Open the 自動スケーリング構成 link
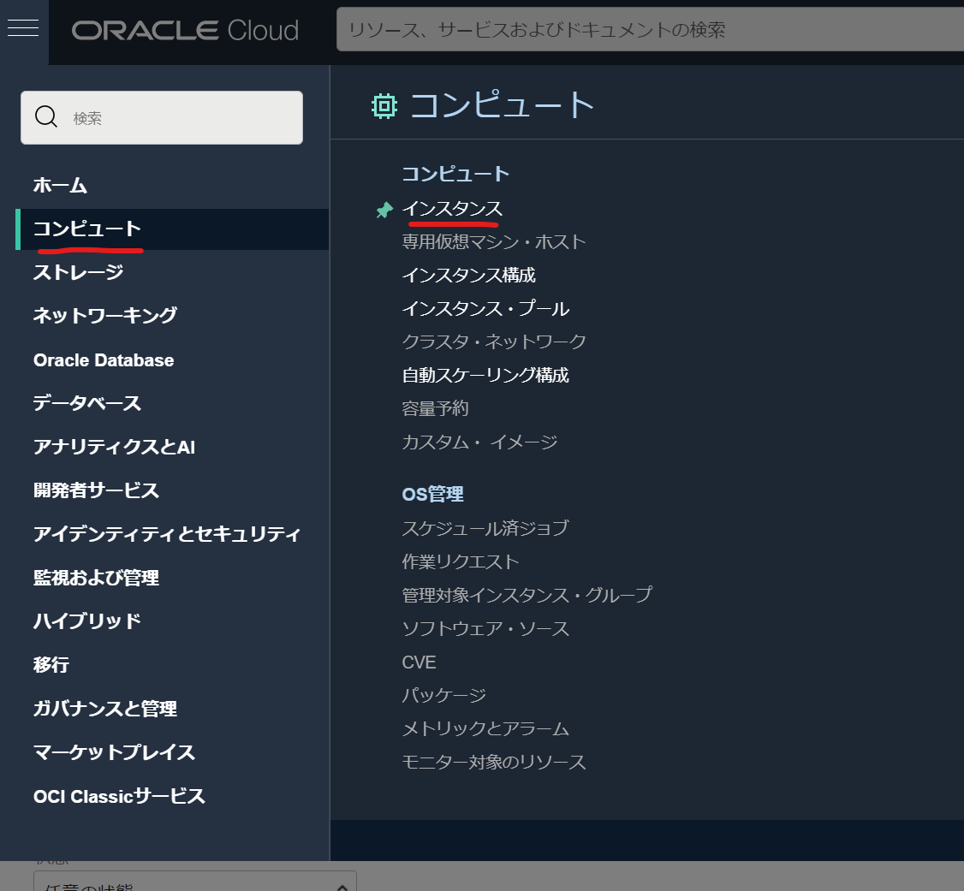This screenshot has width=964, height=891. point(485,376)
